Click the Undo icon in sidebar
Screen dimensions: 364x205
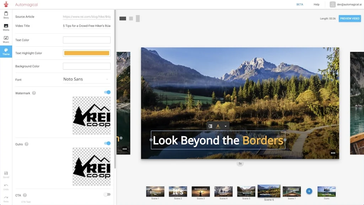6,186
